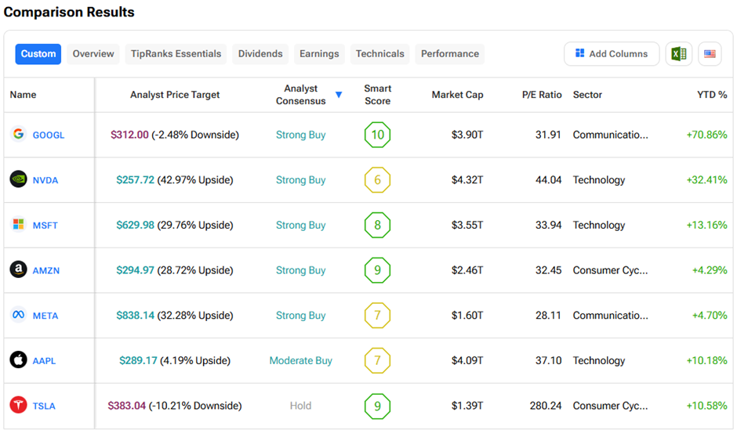Open the US flag country selector
This screenshot has width=737, height=437.
710,54
